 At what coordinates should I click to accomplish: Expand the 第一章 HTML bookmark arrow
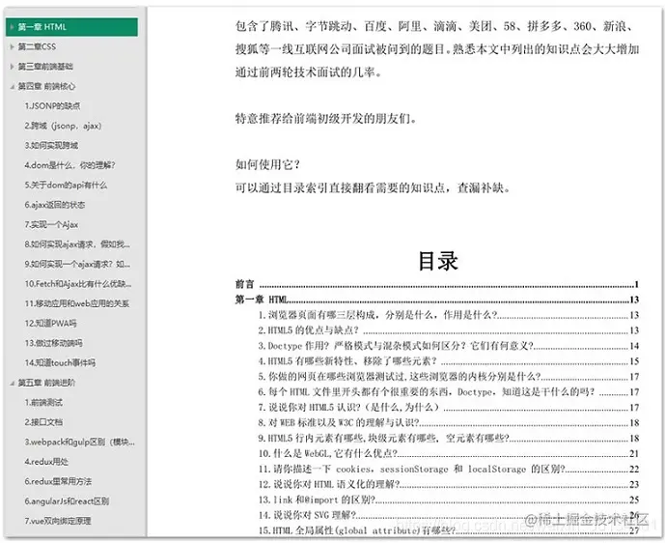tap(13, 27)
